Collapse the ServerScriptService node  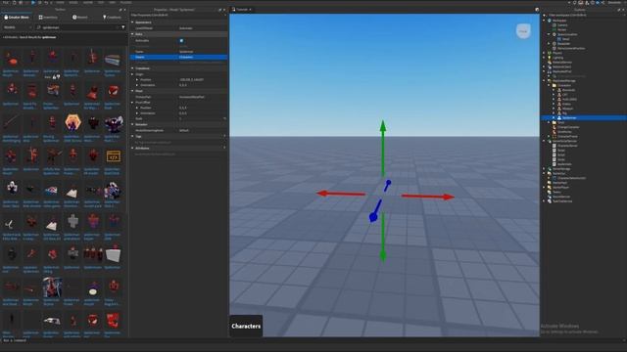pyautogui.click(x=545, y=141)
